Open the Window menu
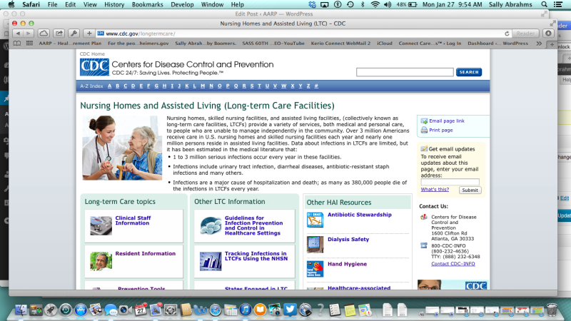The height and width of the screenshot is (321, 571). [212, 5]
